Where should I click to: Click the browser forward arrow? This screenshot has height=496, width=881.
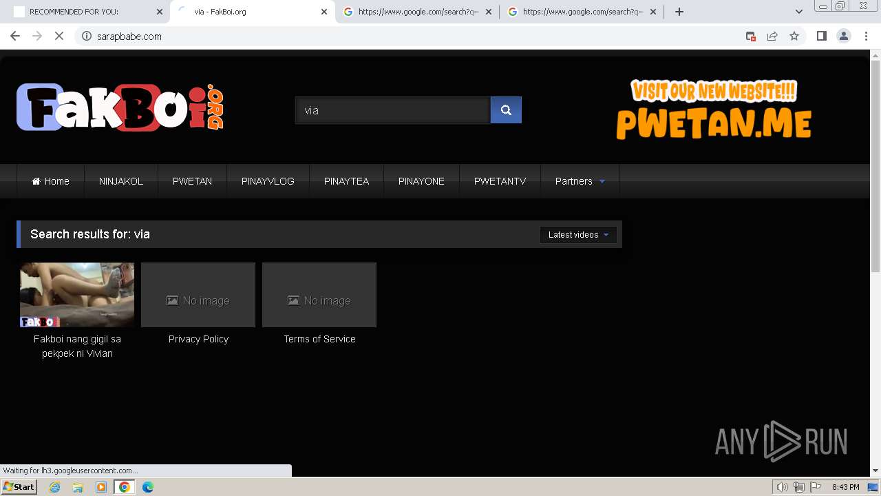point(37,37)
